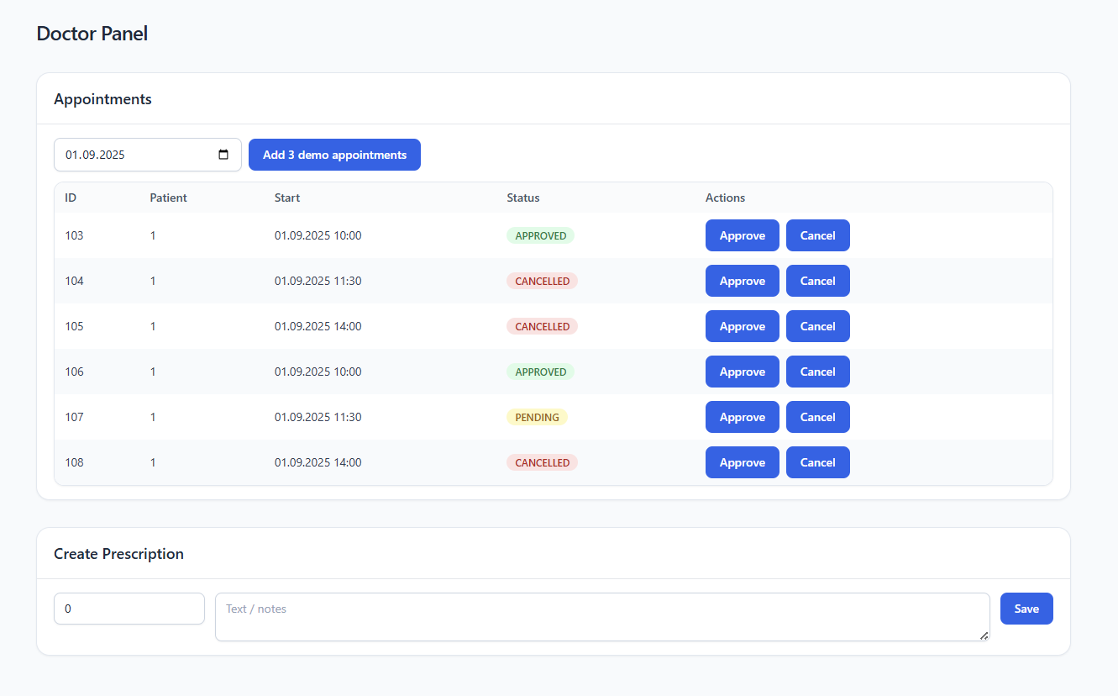Screen dimensions: 1118x696
Task: Click the Status column header
Action: point(523,198)
